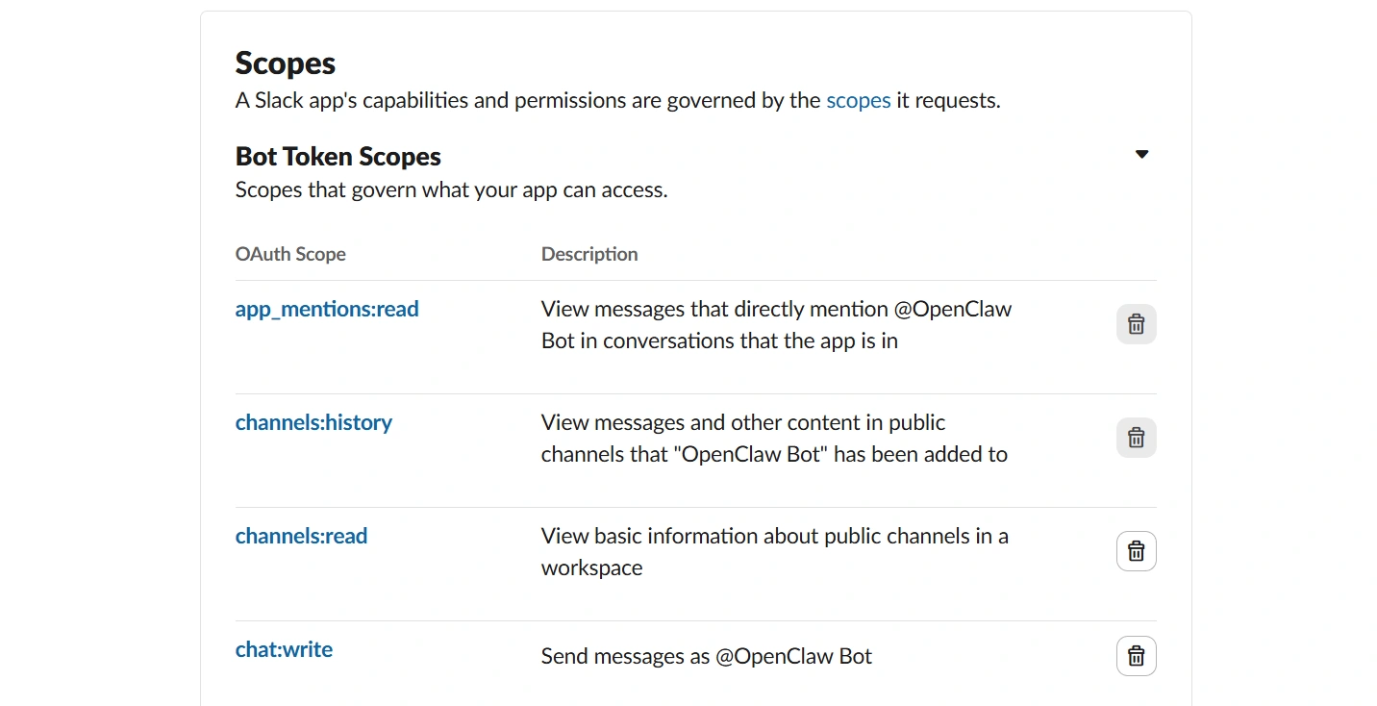The height and width of the screenshot is (706, 1377).
Task: Open the channels:history scope link
Action: click(x=313, y=422)
